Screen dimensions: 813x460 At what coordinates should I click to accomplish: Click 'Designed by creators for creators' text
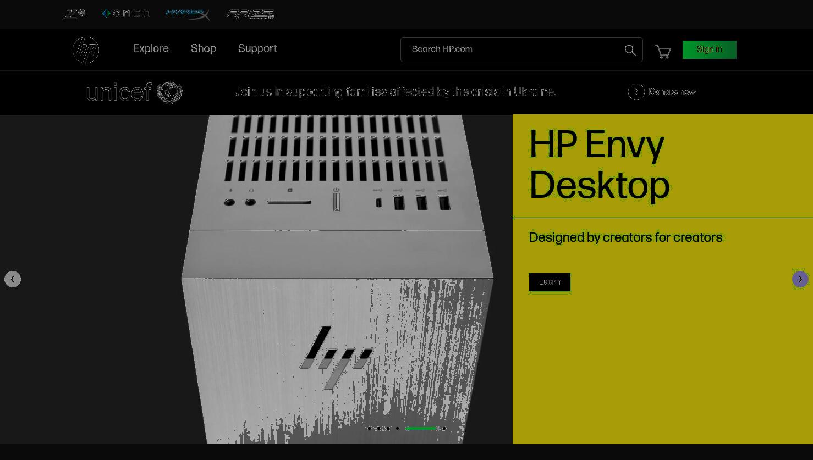tap(625, 238)
